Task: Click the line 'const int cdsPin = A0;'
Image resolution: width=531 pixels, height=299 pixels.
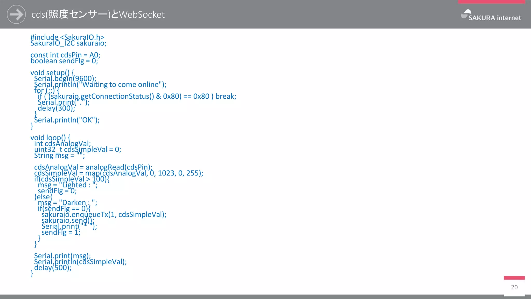Action: click(x=65, y=55)
